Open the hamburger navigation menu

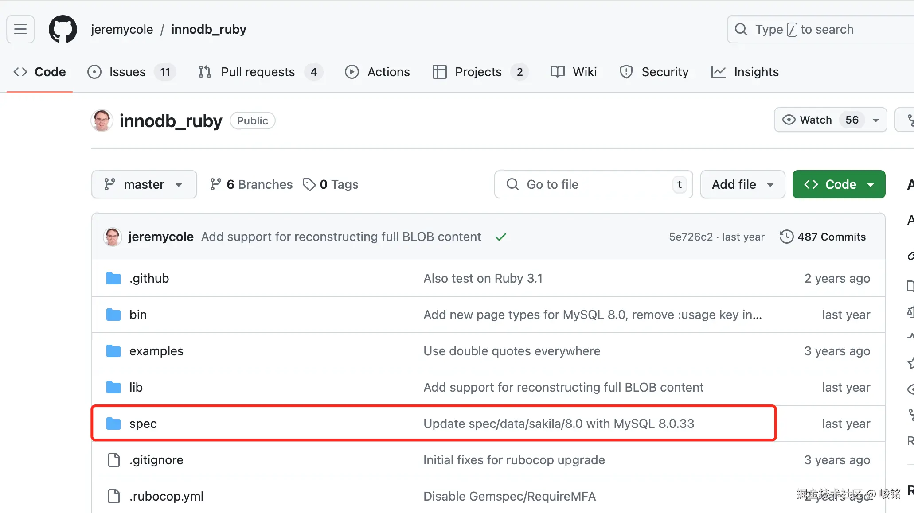(20, 29)
